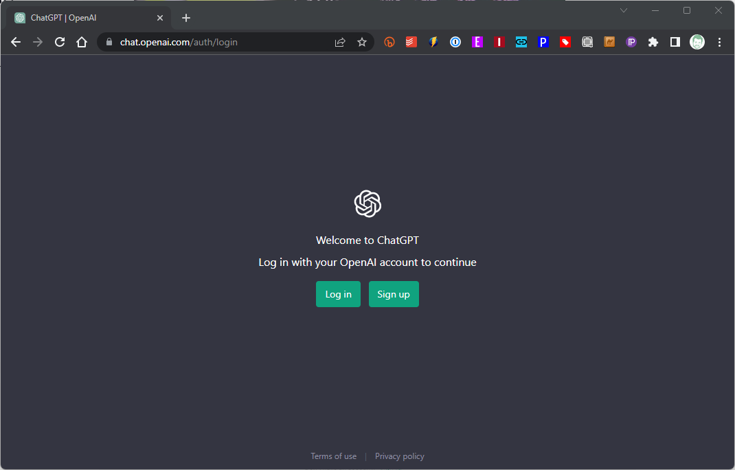Click the Sign up button
Viewport: 735px width, 470px height.
pos(394,294)
